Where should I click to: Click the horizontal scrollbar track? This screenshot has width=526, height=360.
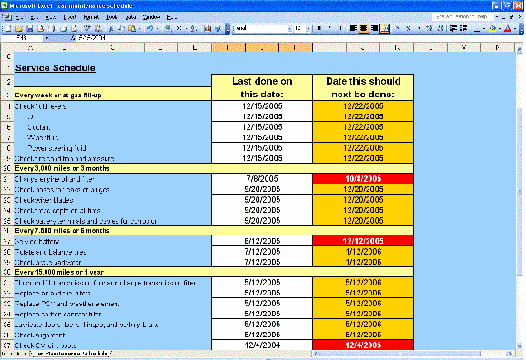[x=412, y=354]
